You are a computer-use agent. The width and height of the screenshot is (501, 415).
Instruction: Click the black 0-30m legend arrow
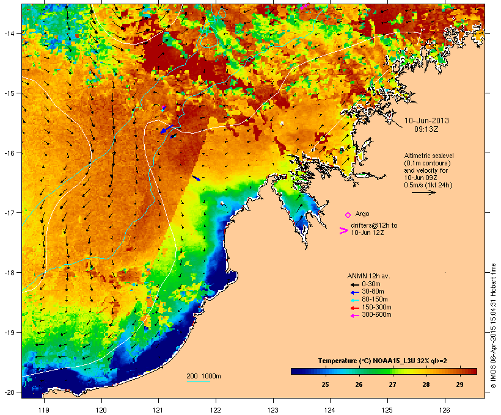click(354, 284)
